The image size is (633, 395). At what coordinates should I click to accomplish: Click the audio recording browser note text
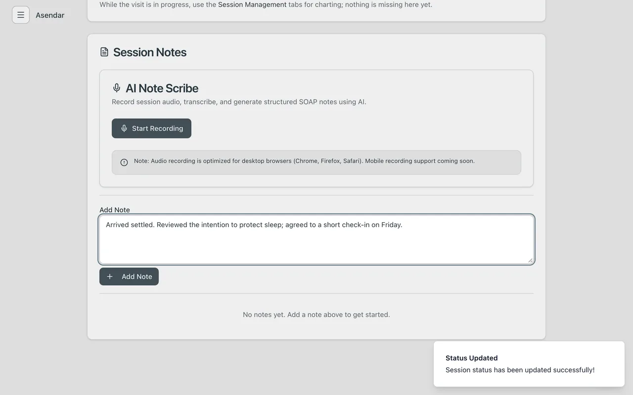[304, 161]
